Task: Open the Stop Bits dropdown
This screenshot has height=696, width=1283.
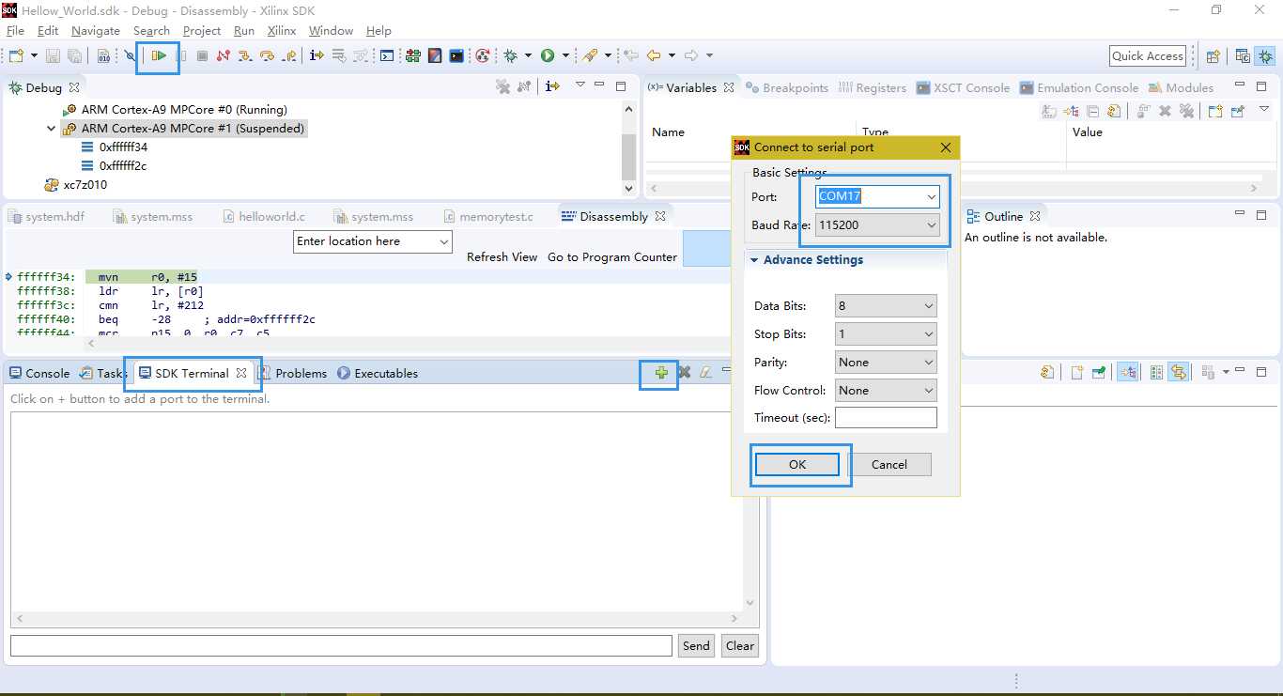Action: click(x=886, y=333)
